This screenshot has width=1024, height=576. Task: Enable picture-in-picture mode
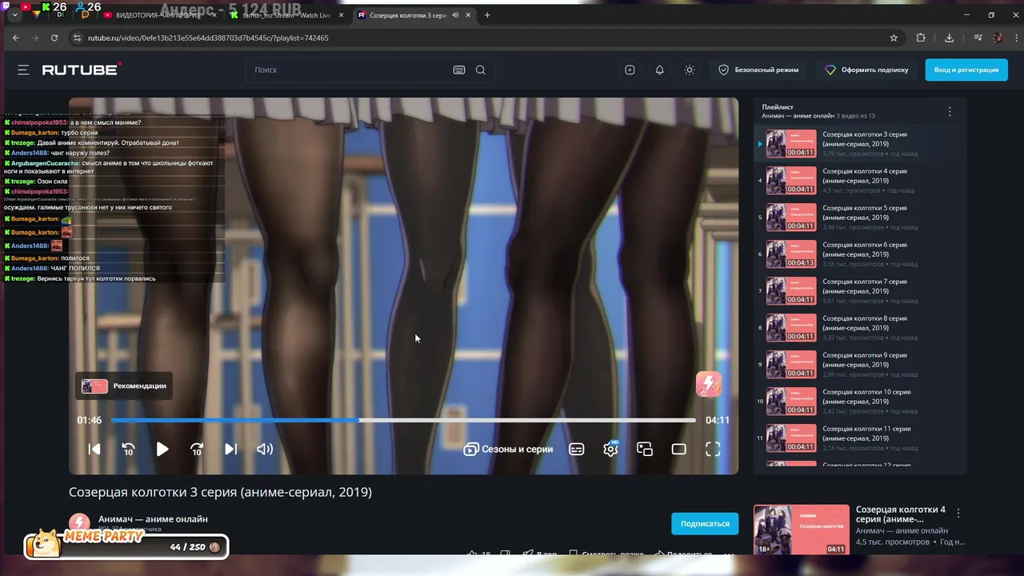click(x=645, y=449)
